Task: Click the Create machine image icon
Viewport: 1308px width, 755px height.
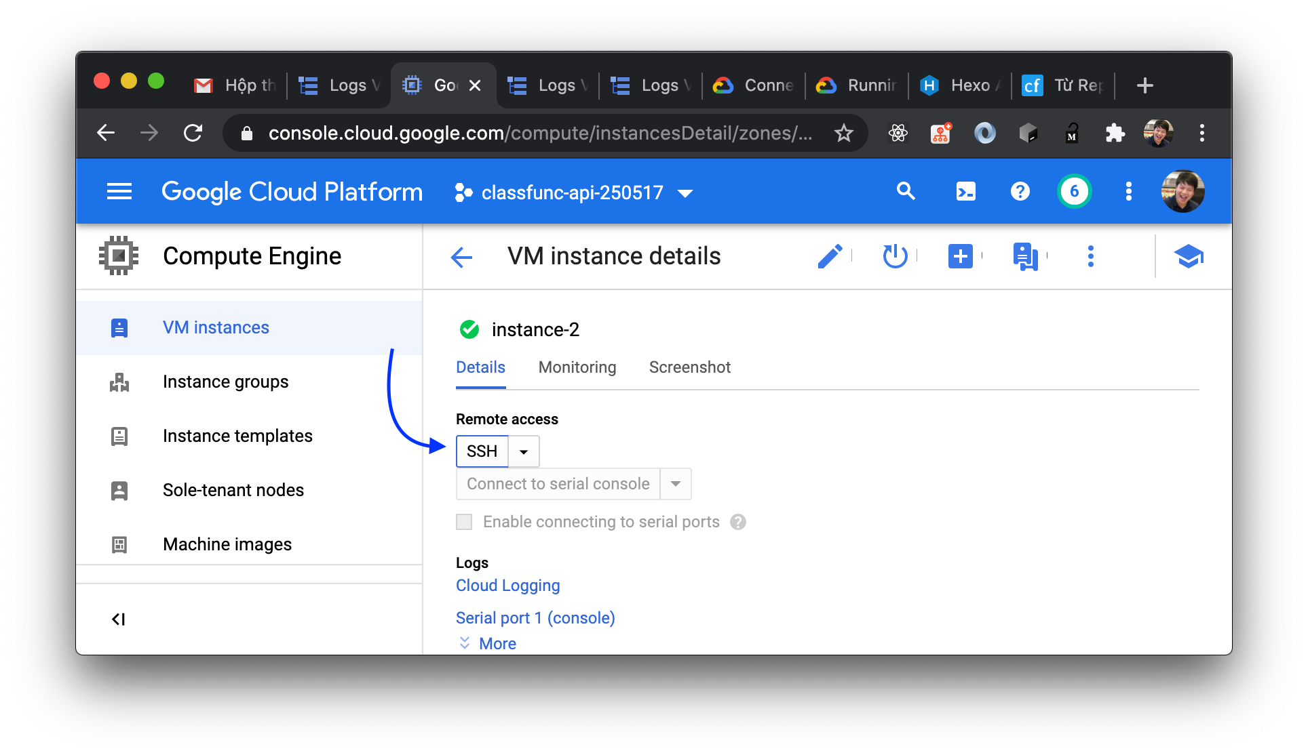Action: 1025,256
